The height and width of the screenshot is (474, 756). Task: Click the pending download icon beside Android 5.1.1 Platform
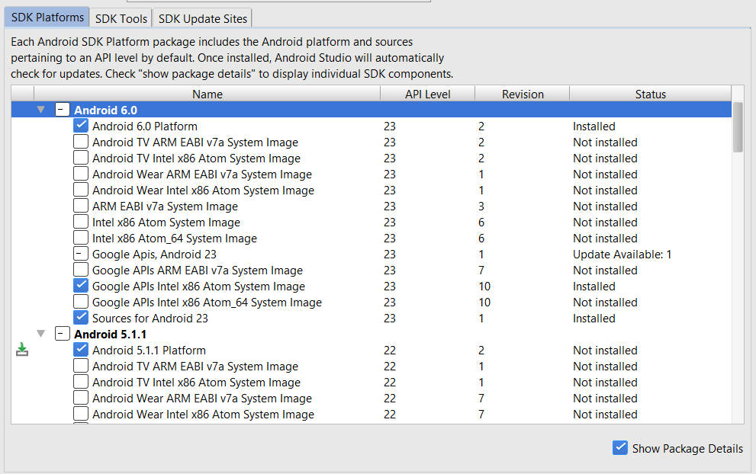pyautogui.click(x=22, y=350)
